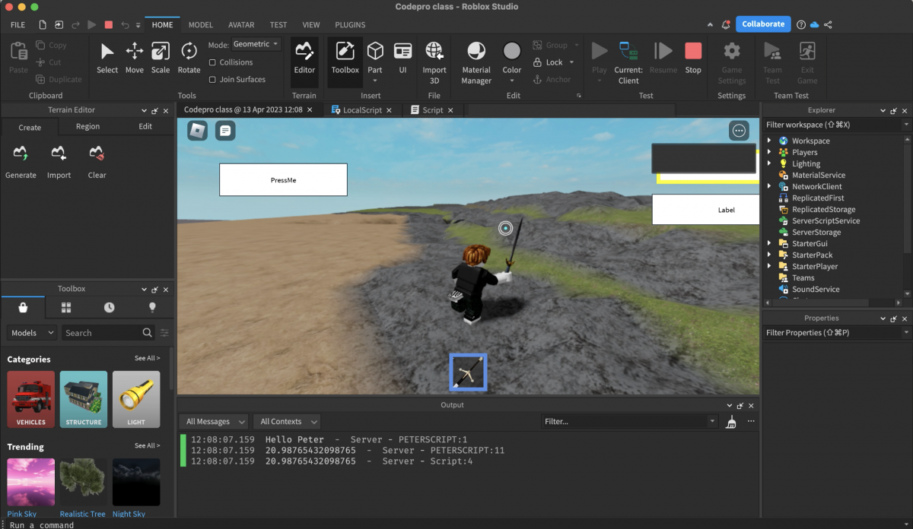
Task: Toggle the Join Surfaces checkbox
Action: tap(212, 79)
